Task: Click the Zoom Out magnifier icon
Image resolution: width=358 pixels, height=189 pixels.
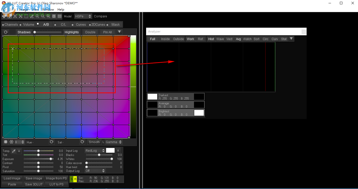Action: pos(43,16)
